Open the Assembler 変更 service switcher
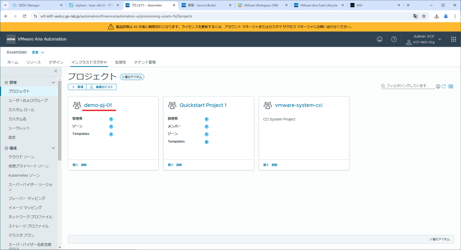 click(x=38, y=53)
